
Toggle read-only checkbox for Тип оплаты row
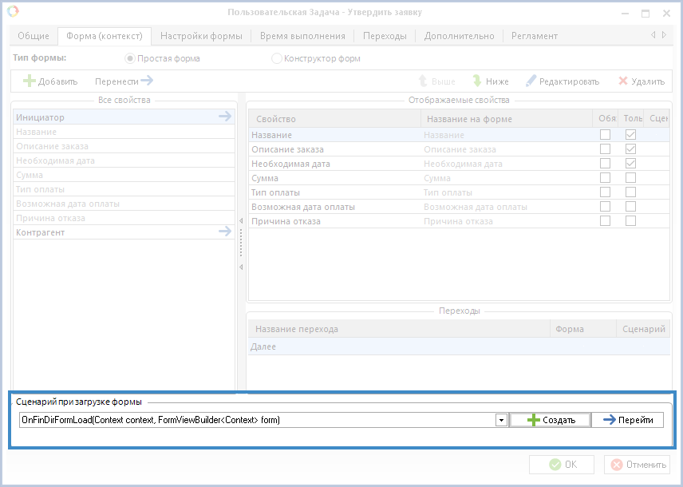(x=630, y=192)
